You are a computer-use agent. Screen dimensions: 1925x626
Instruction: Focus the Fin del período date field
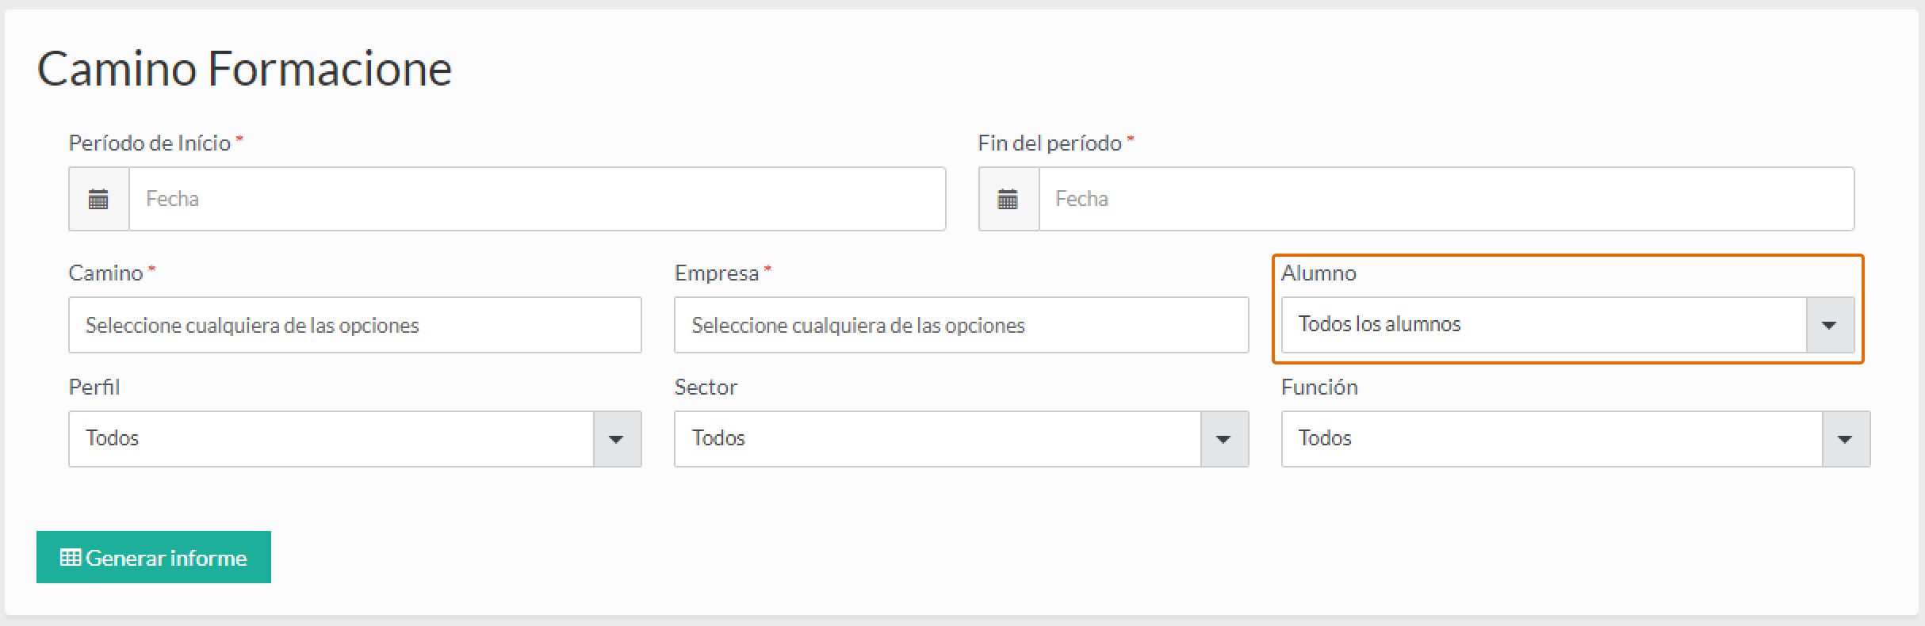(1445, 199)
